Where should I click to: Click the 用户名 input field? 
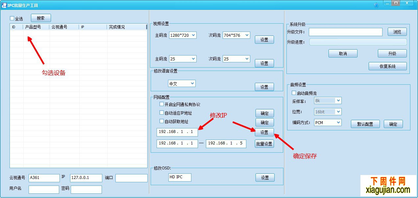44,189
